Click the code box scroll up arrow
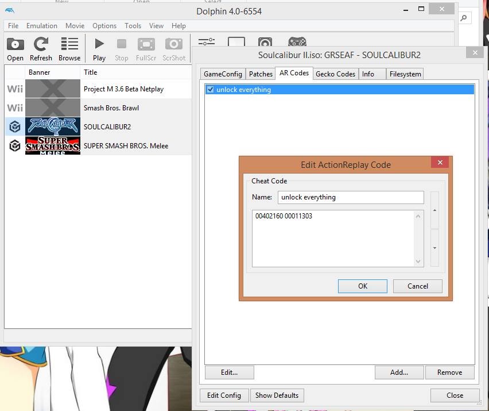This screenshot has height=411, width=489. click(x=418, y=216)
